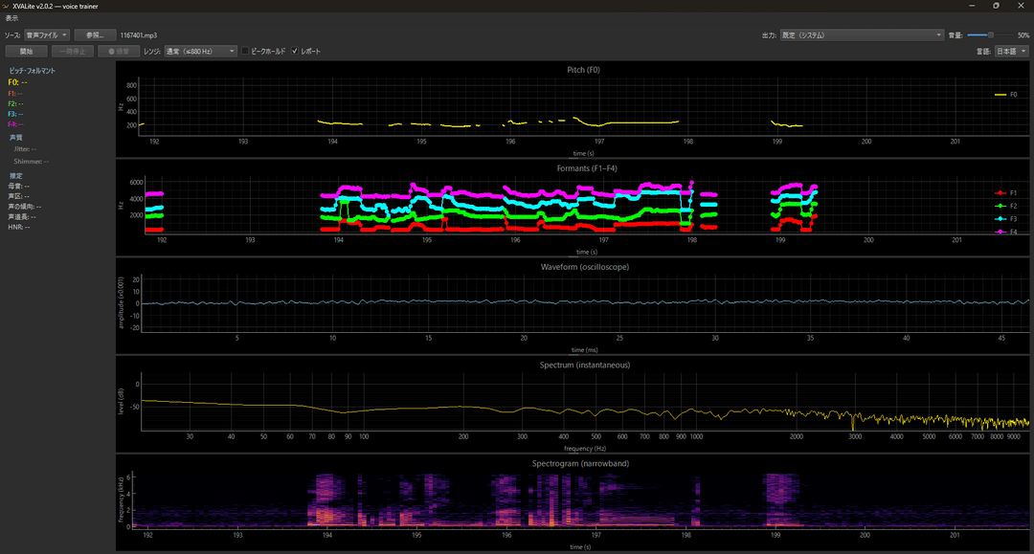
Task: Click the F3 readout in side panel
Action: click(x=16, y=114)
